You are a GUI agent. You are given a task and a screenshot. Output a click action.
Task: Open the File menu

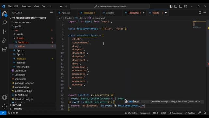coord(9,6)
